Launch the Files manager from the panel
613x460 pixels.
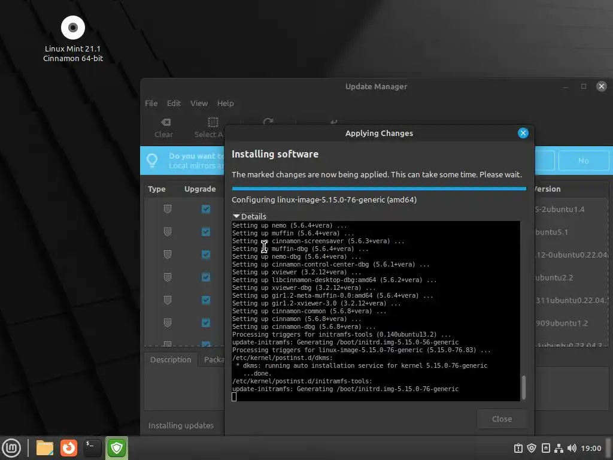(44, 448)
